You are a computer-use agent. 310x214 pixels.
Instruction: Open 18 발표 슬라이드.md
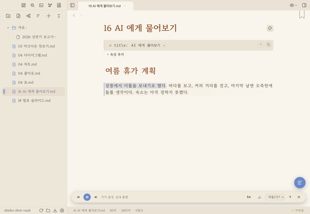[x=34, y=100]
